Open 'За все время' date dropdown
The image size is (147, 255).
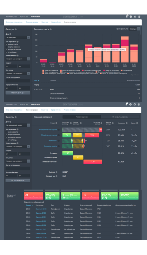(18, 37)
